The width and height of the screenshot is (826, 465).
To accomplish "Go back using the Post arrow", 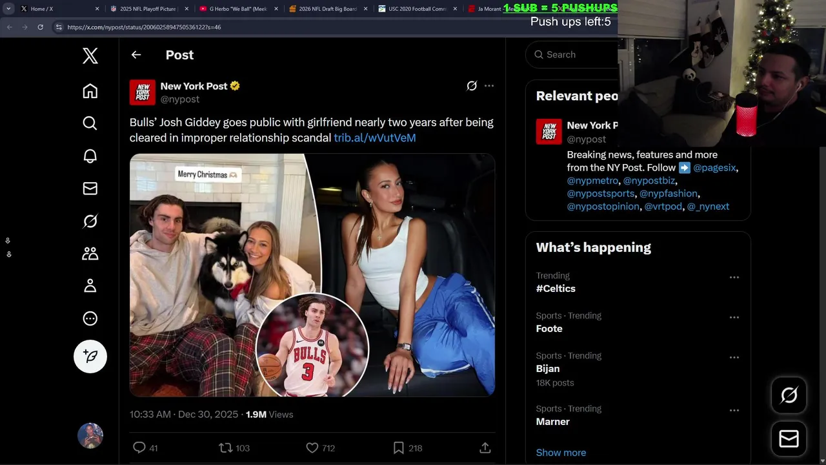I will (x=136, y=55).
